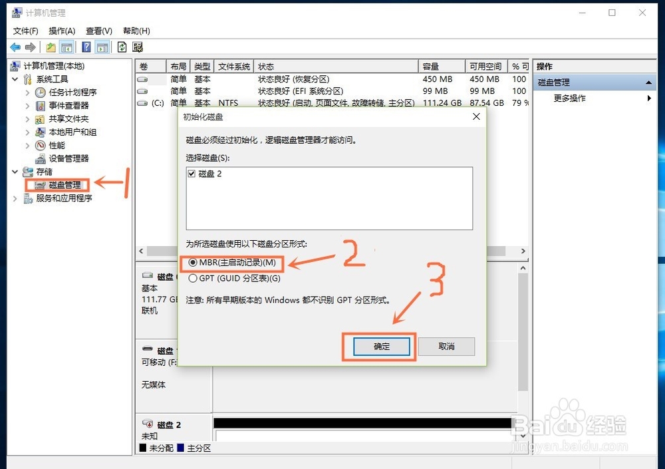This screenshot has height=469, width=665.
Task: Click the Back navigation arrow
Action: [x=15, y=47]
